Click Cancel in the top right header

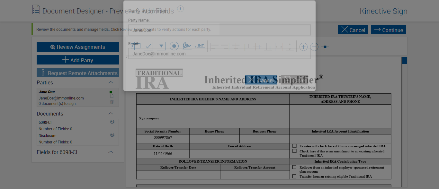(353, 30)
